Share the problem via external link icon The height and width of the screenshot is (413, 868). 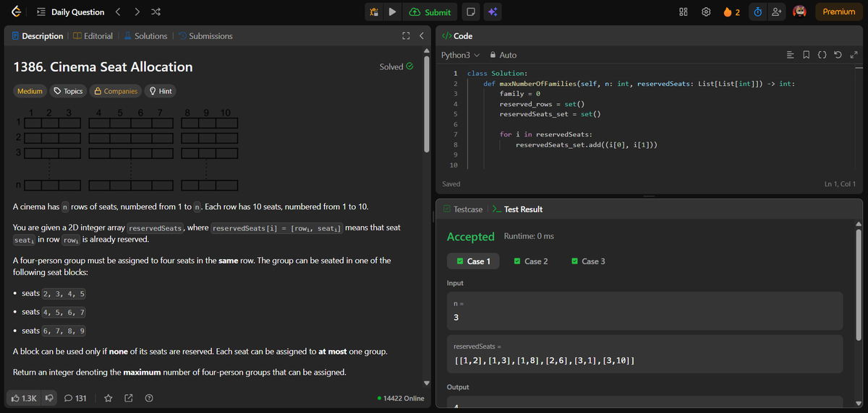click(129, 398)
